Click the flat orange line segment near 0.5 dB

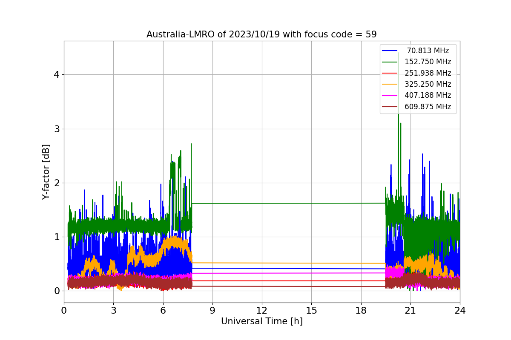click(289, 263)
